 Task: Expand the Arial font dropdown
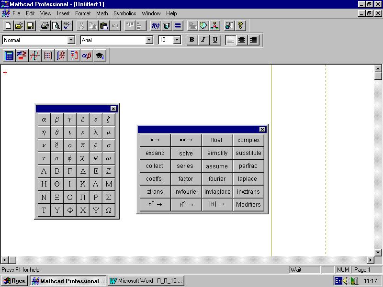tap(149, 40)
